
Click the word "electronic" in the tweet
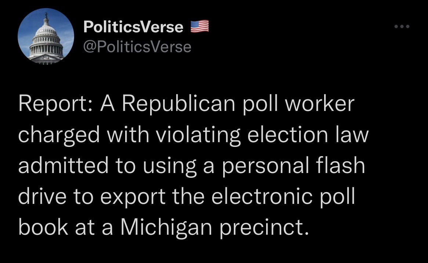[x=262, y=197]
